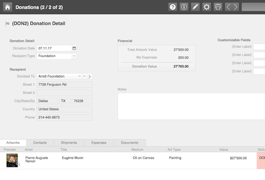The width and height of the screenshot is (265, 180).
Task: Open settings via gear icon
Action: (206, 7)
